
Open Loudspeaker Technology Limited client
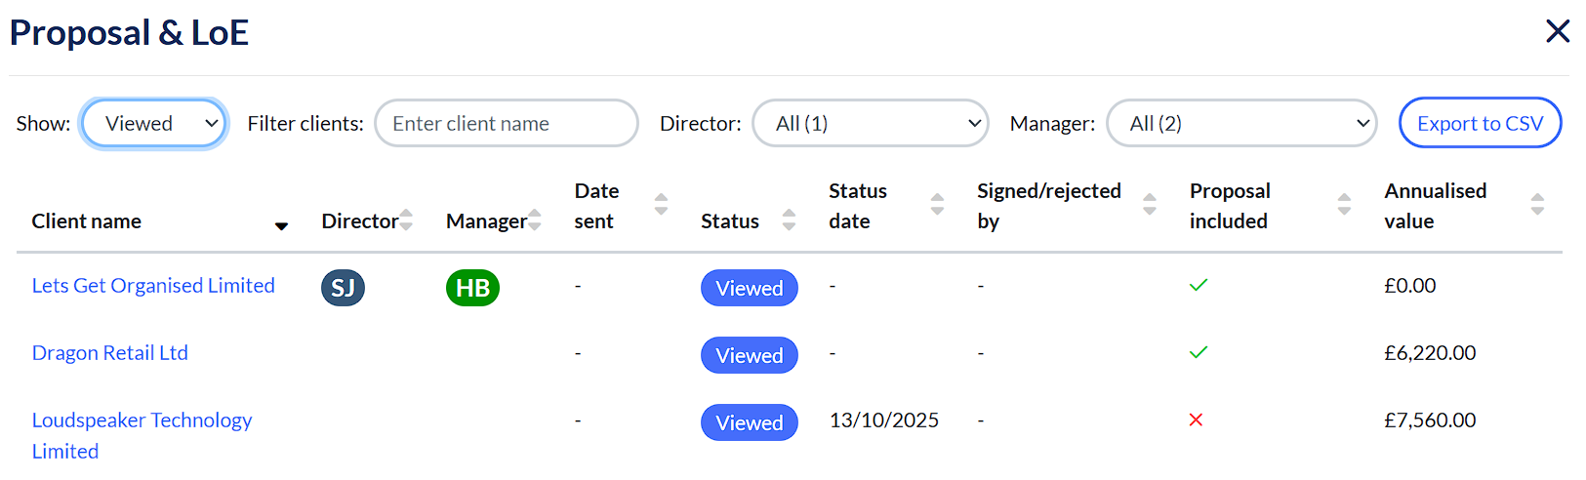142,420
